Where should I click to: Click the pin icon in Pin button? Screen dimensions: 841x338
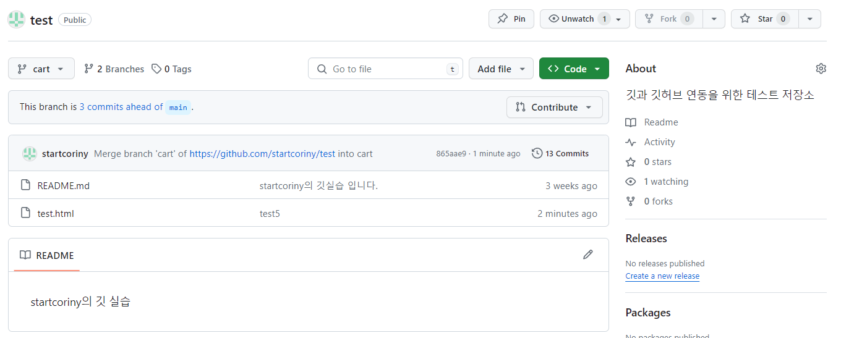click(x=503, y=19)
